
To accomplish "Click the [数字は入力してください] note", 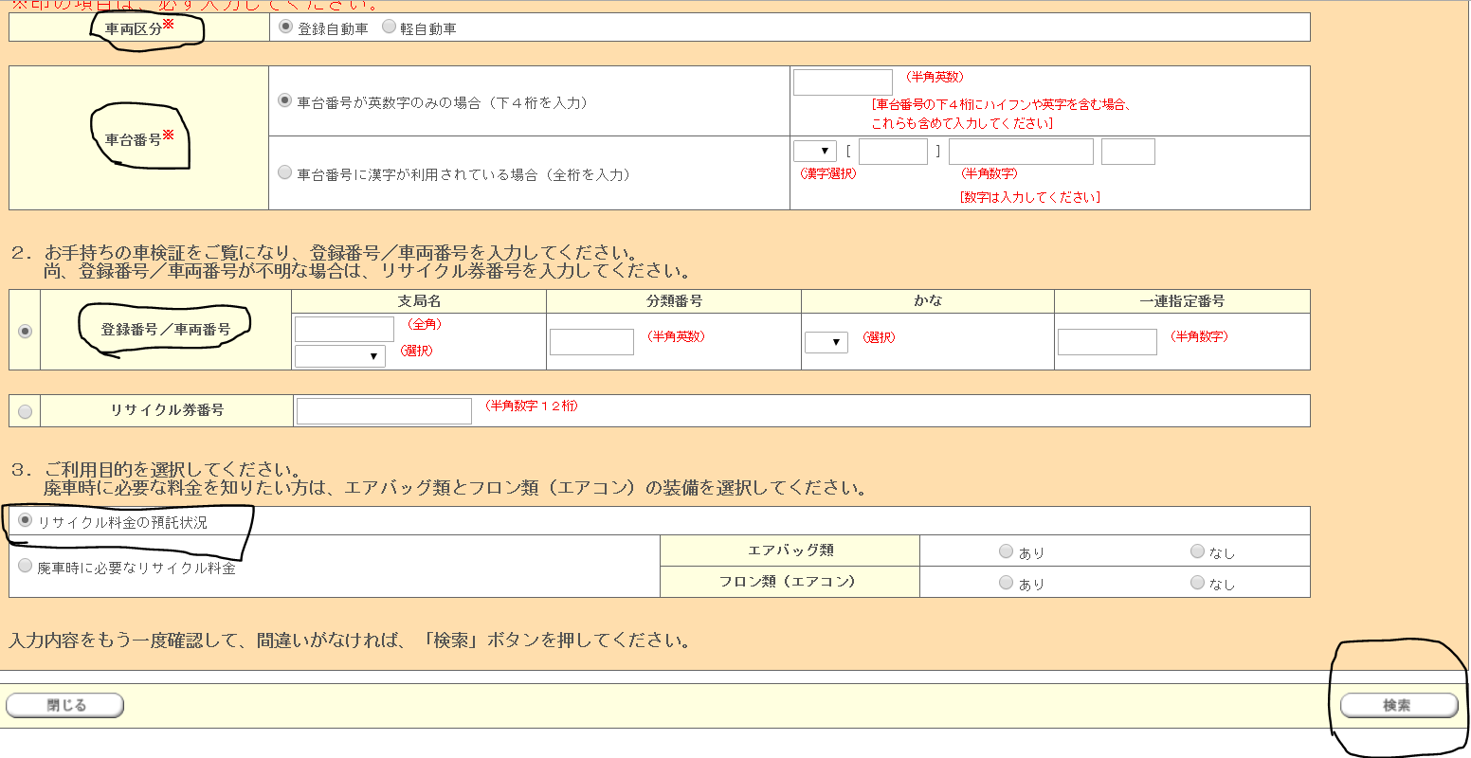I will pyautogui.click(x=1029, y=197).
